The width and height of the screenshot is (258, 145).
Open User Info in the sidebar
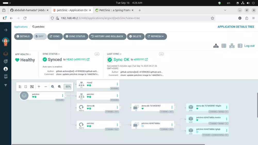point(6,69)
